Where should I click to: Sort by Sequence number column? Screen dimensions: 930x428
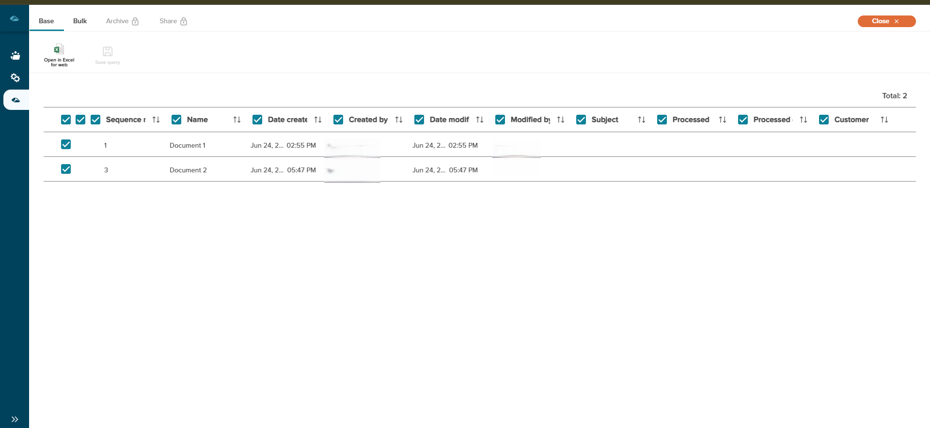pos(156,120)
